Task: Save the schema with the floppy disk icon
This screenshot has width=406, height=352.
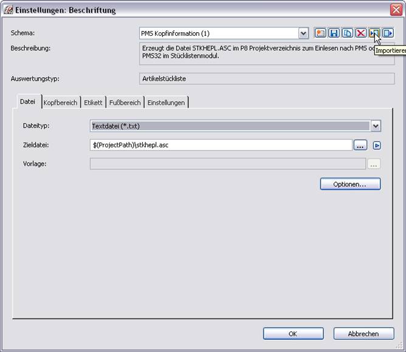Action: click(334, 33)
